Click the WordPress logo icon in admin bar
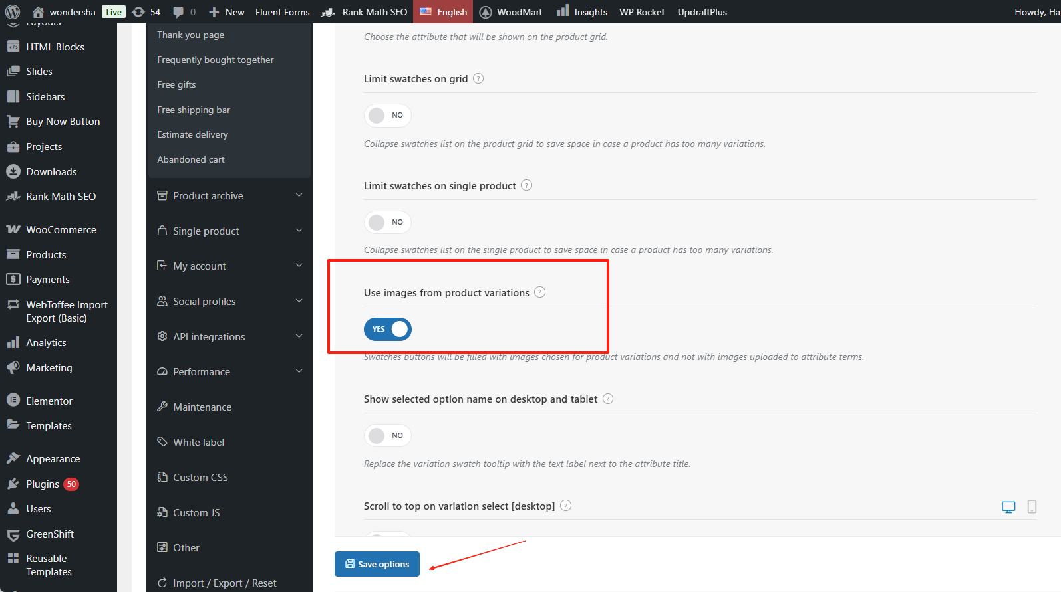Image resolution: width=1061 pixels, height=592 pixels. (13, 12)
